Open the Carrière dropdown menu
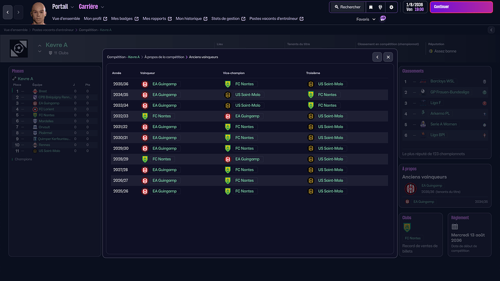The width and height of the screenshot is (500, 281). [x=91, y=7]
